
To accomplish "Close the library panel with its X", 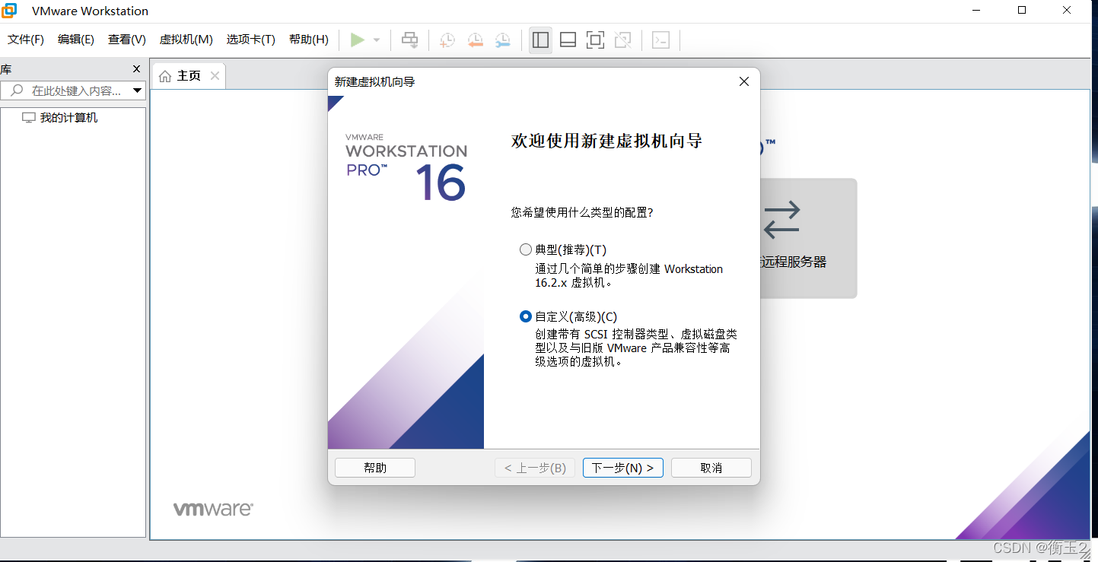I will click(x=137, y=69).
